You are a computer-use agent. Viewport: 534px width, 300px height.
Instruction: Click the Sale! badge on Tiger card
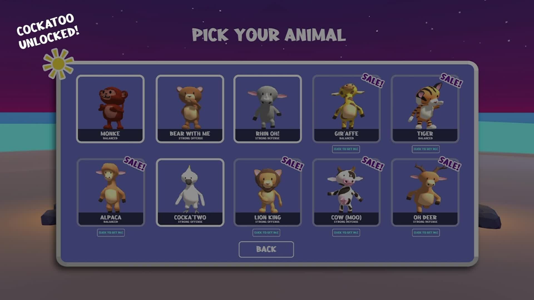click(451, 81)
